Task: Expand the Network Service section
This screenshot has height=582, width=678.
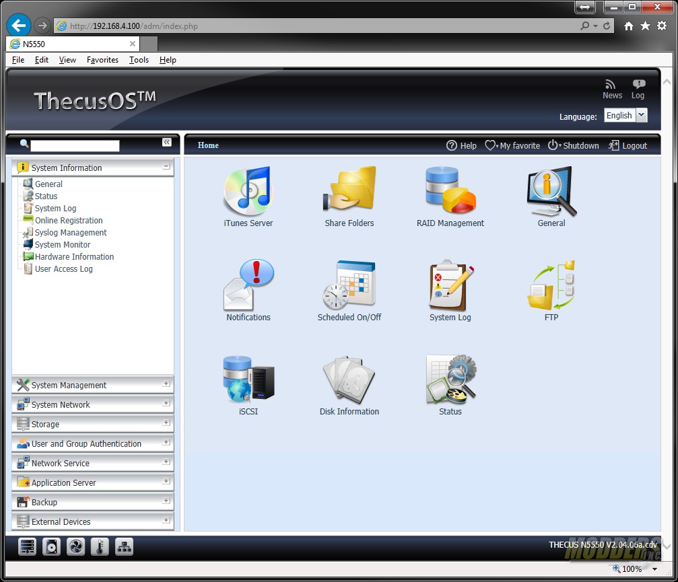Action: click(166, 462)
